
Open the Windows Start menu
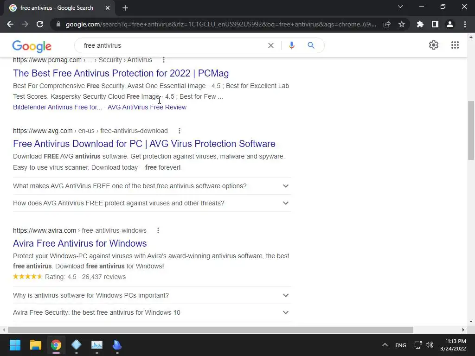coord(15,345)
